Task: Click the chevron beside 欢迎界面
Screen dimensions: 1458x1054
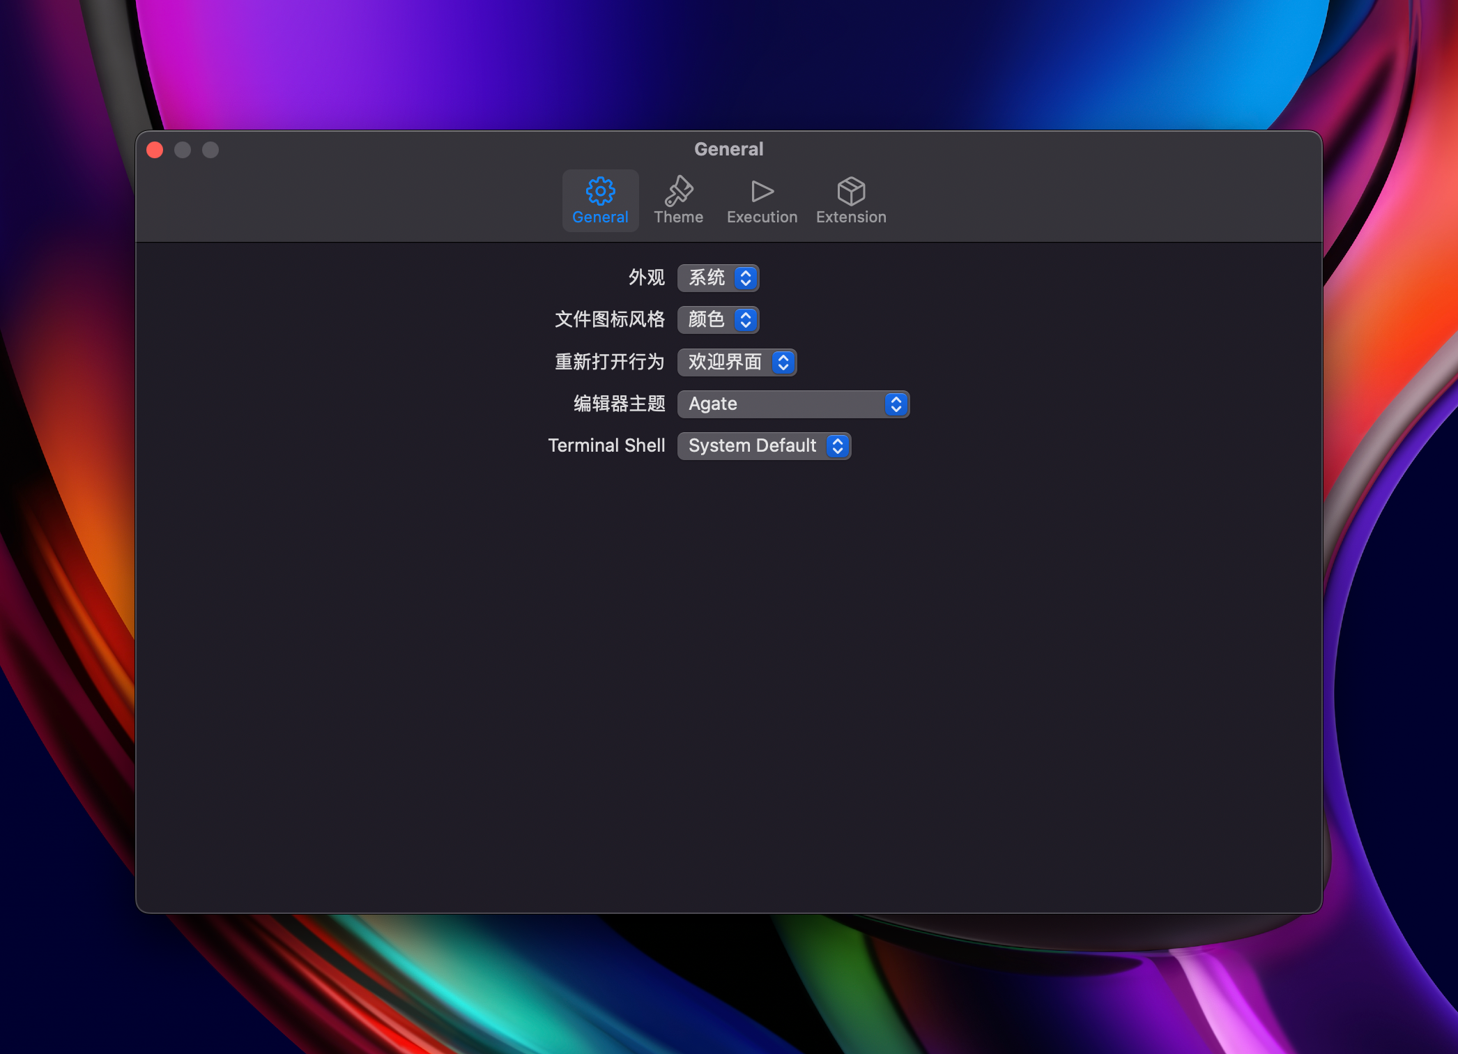Action: [783, 362]
